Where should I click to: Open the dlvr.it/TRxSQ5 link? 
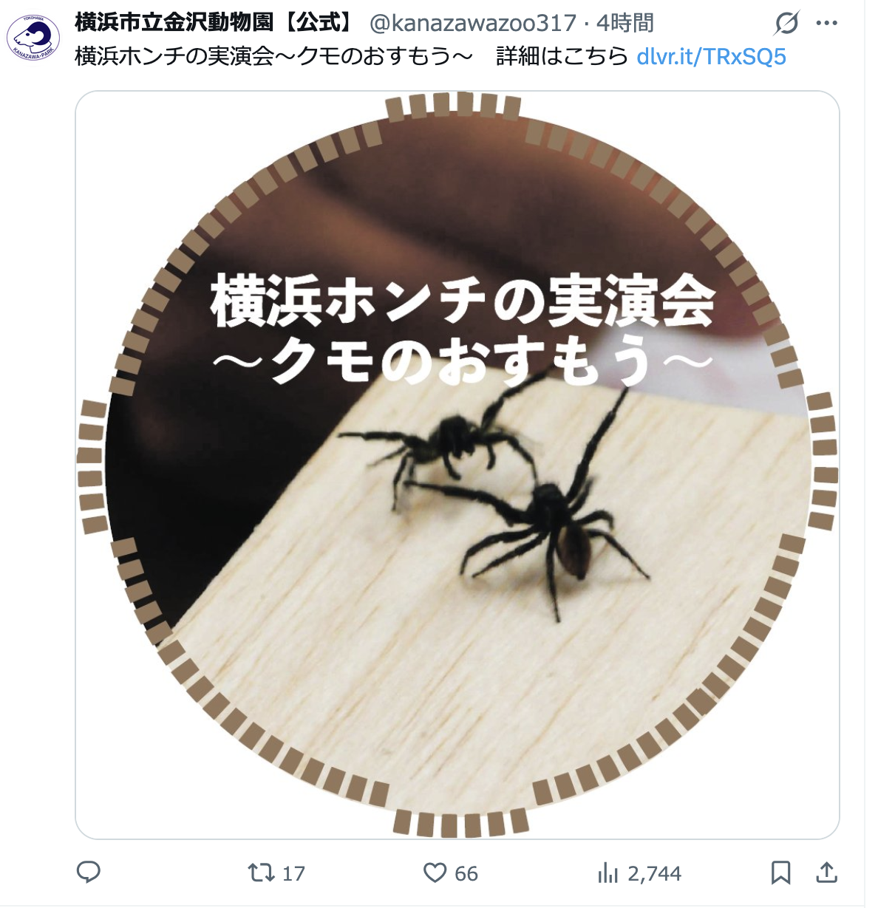pos(711,56)
